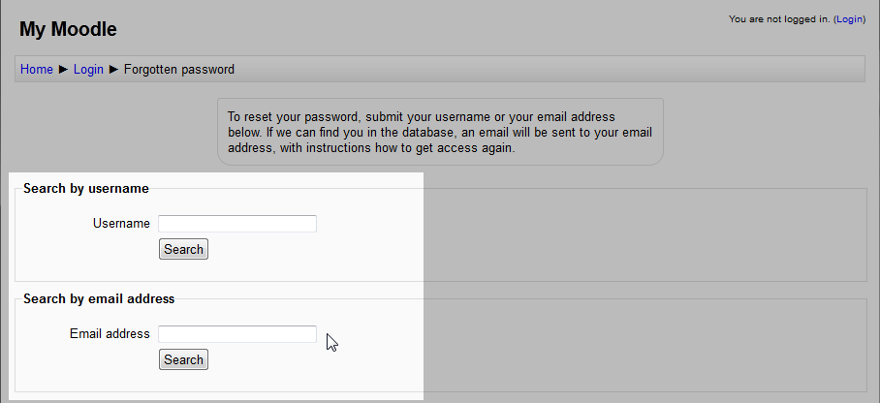Click the My Moodle site title
The image size is (880, 403).
68,29
